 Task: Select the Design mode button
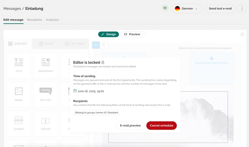pos(109,34)
